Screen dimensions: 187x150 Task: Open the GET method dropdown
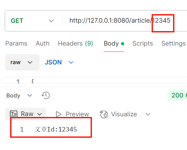(32, 21)
